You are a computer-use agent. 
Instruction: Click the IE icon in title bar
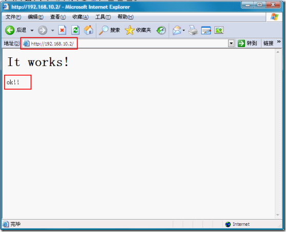6,7
